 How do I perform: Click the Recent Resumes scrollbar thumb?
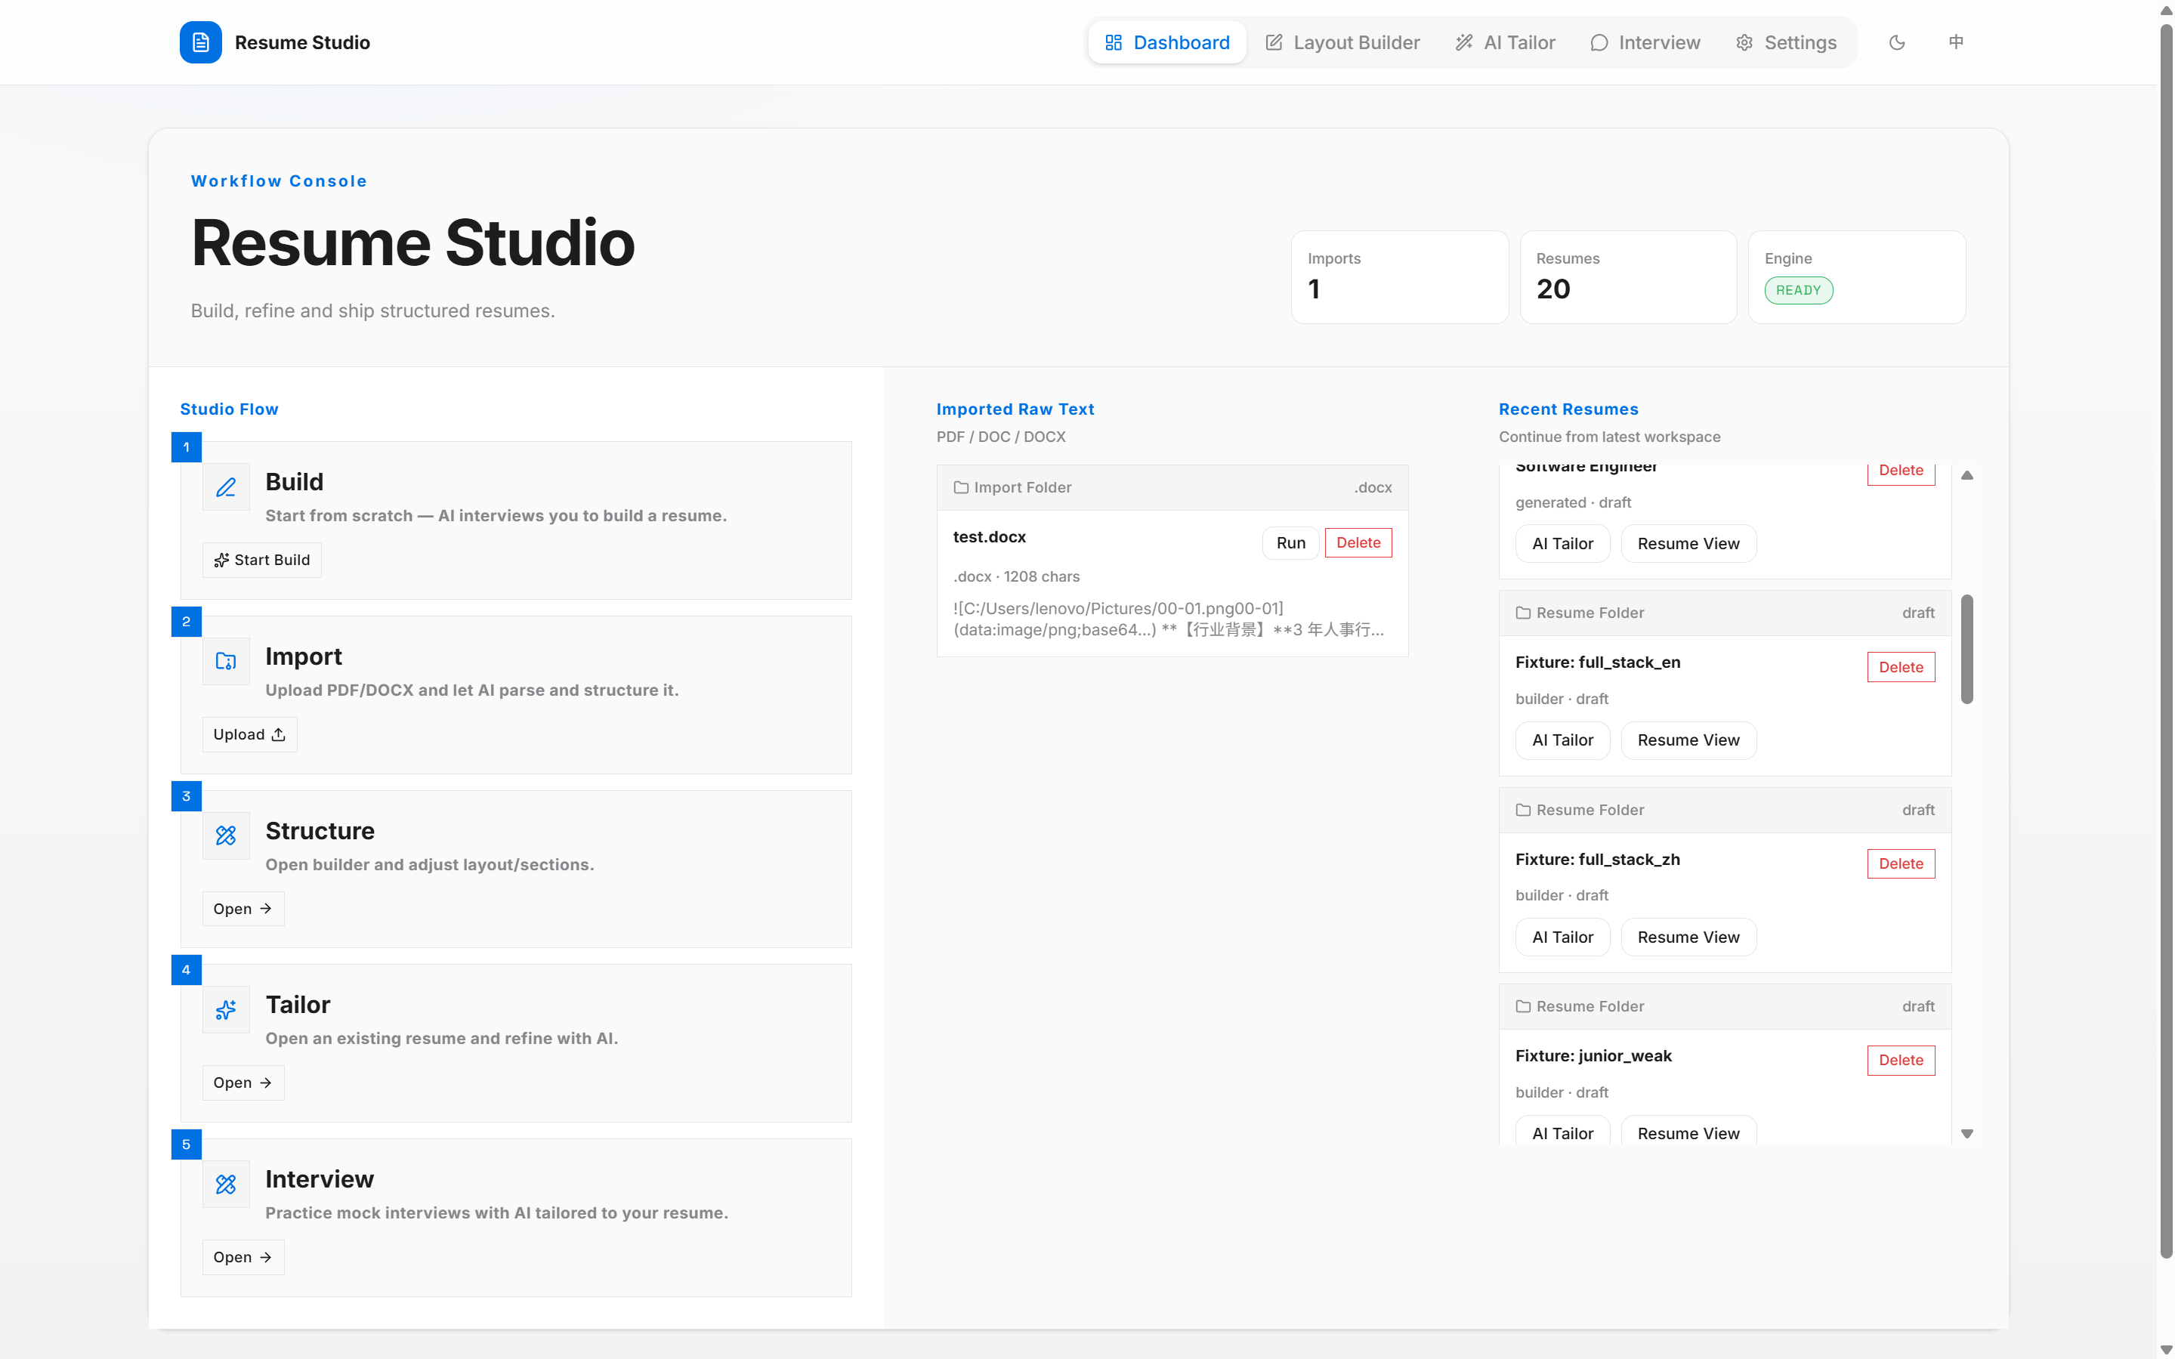1966,649
